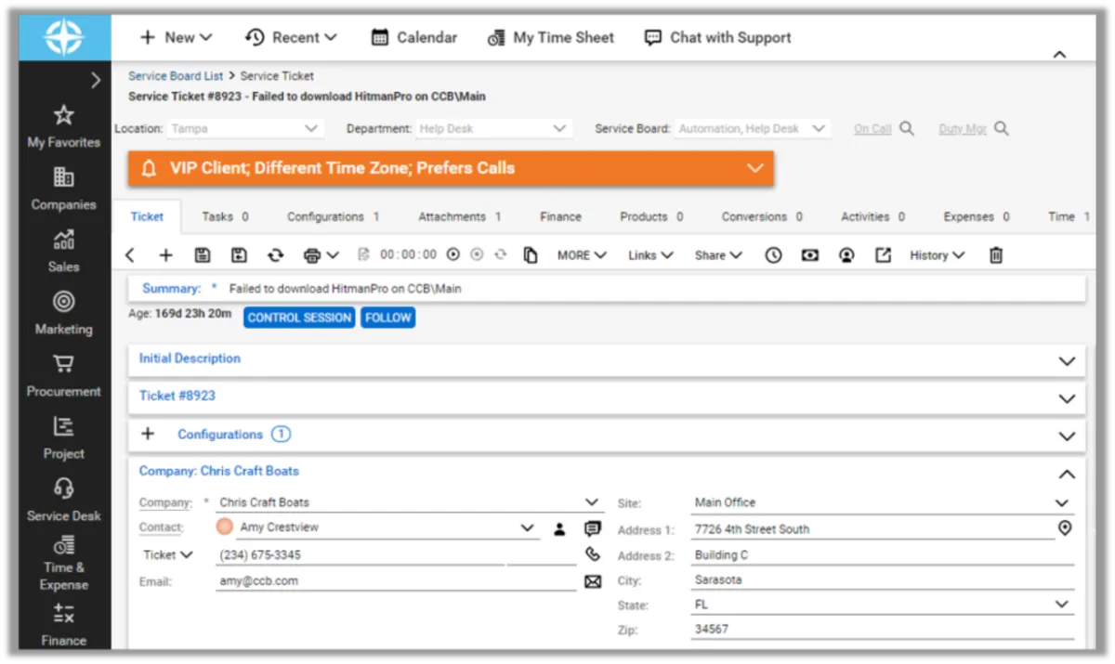
Task: Start the ticket timer play button
Action: tap(453, 255)
